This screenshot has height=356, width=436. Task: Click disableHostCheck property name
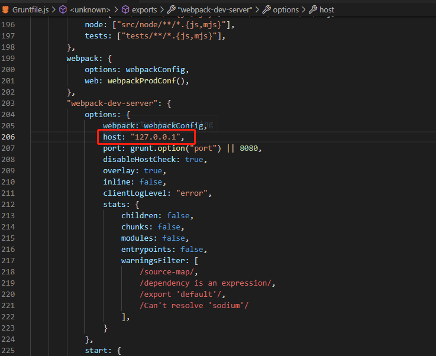click(x=139, y=160)
